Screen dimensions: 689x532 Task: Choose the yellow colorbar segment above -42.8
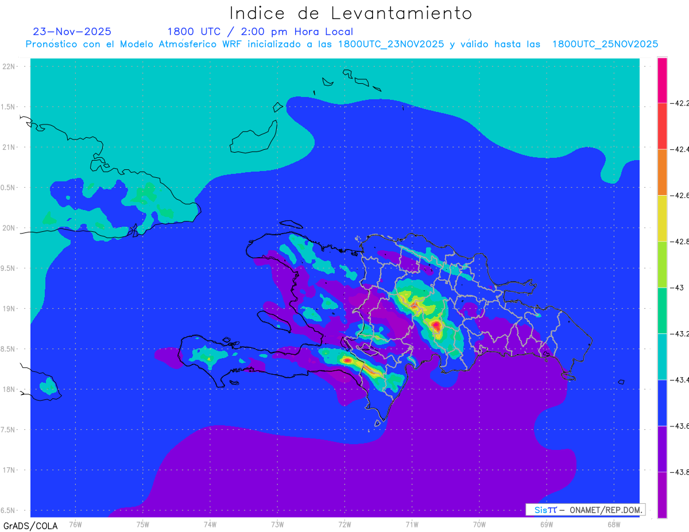click(x=662, y=219)
